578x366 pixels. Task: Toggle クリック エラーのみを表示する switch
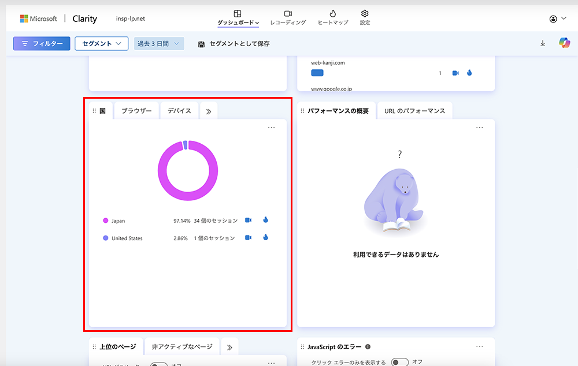[399, 363]
